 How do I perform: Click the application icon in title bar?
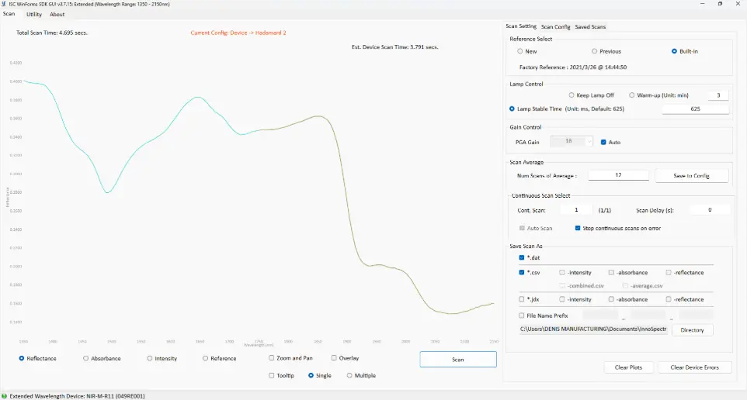click(x=4, y=4)
